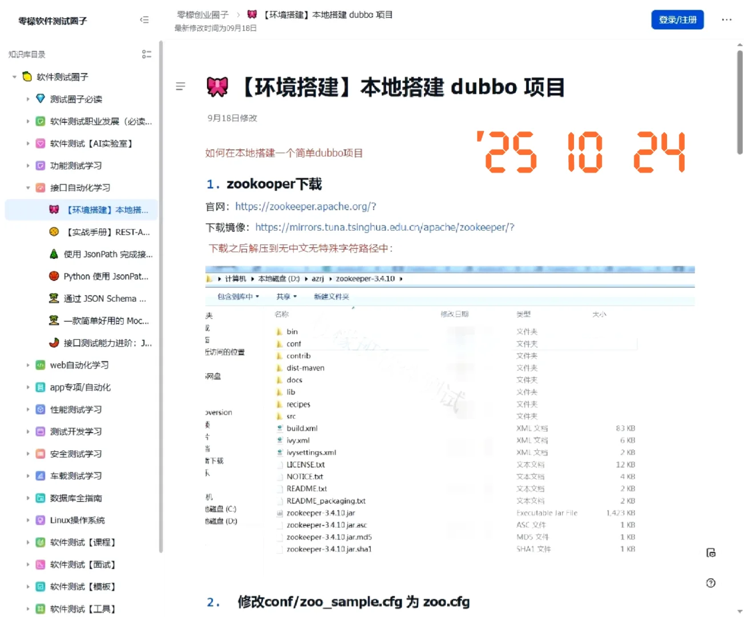Open the document outline icon beside the title
Viewport: 744px width, 617px height.
(x=181, y=86)
